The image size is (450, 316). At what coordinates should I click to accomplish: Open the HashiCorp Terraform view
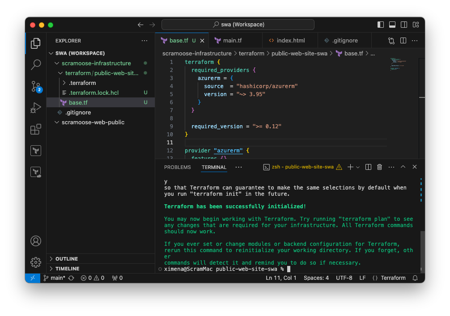coord(36,151)
